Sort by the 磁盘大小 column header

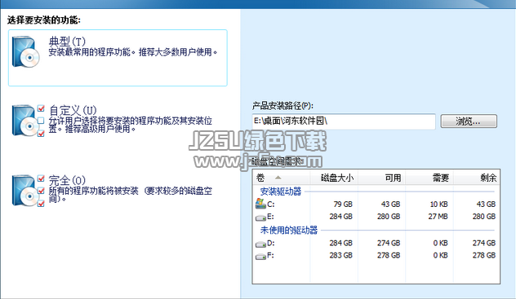(x=334, y=178)
